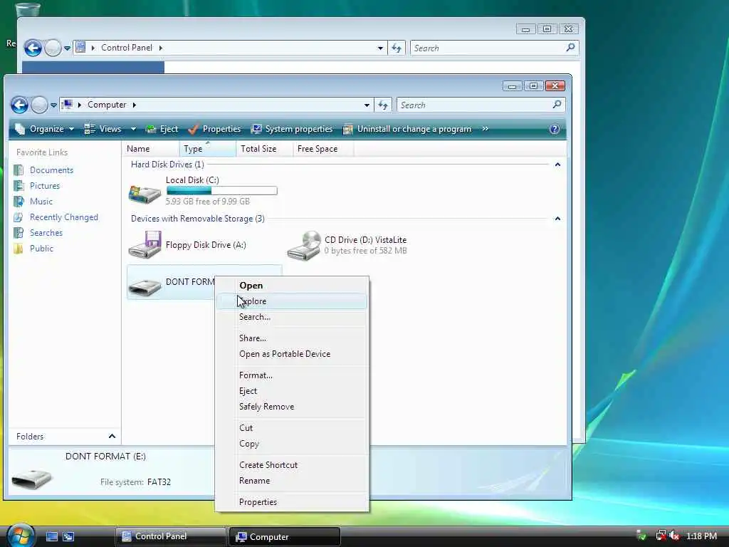Open System properties from toolbar
Screen dimensions: 729x547
291,129
